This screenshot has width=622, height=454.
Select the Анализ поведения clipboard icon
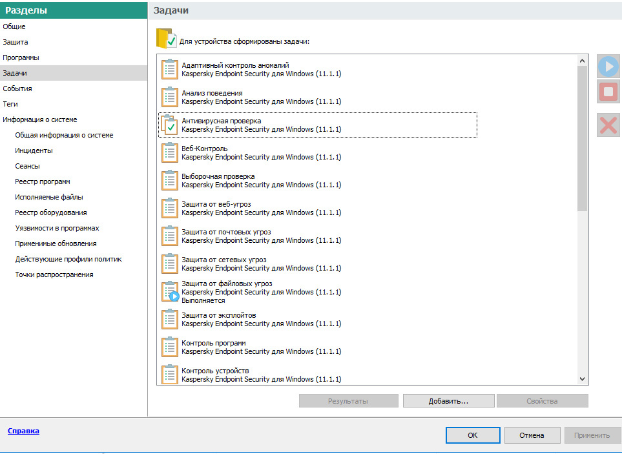click(170, 97)
